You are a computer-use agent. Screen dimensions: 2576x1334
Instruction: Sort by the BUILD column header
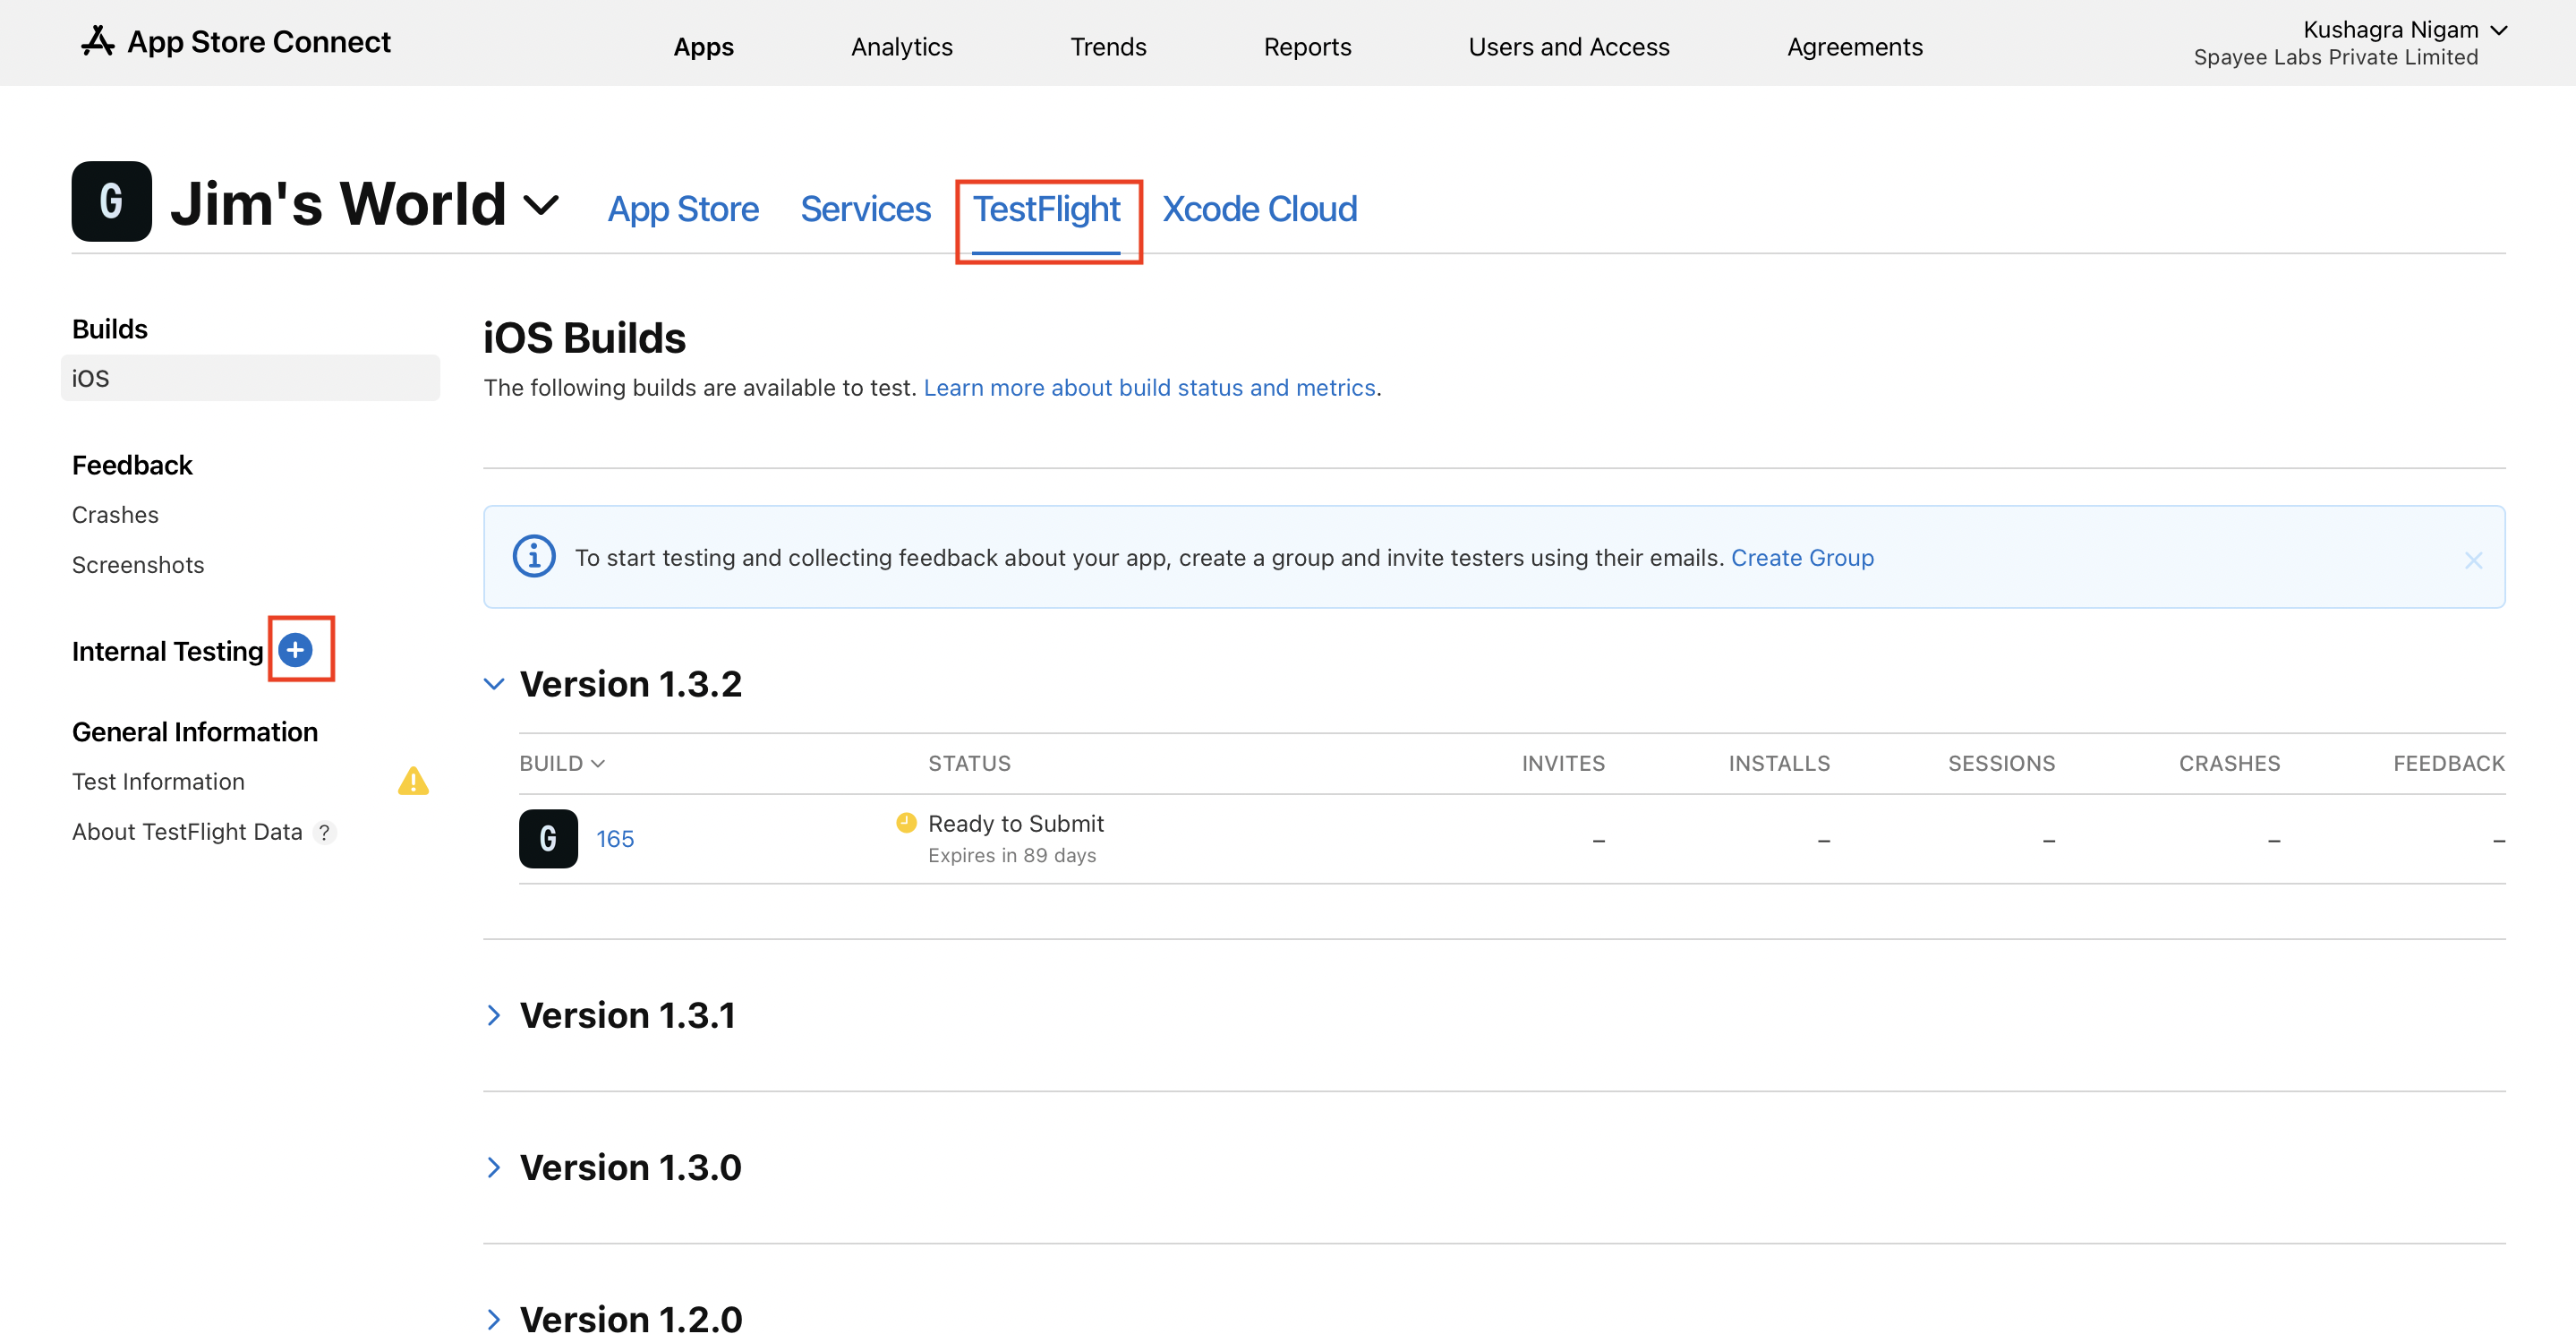tap(562, 763)
